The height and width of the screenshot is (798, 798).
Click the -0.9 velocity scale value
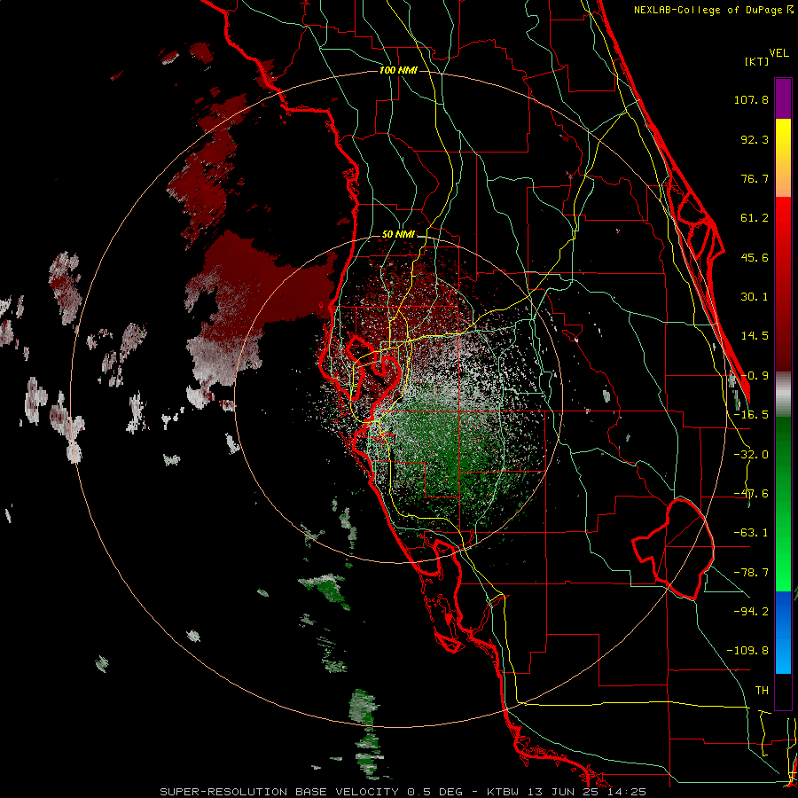coord(755,376)
